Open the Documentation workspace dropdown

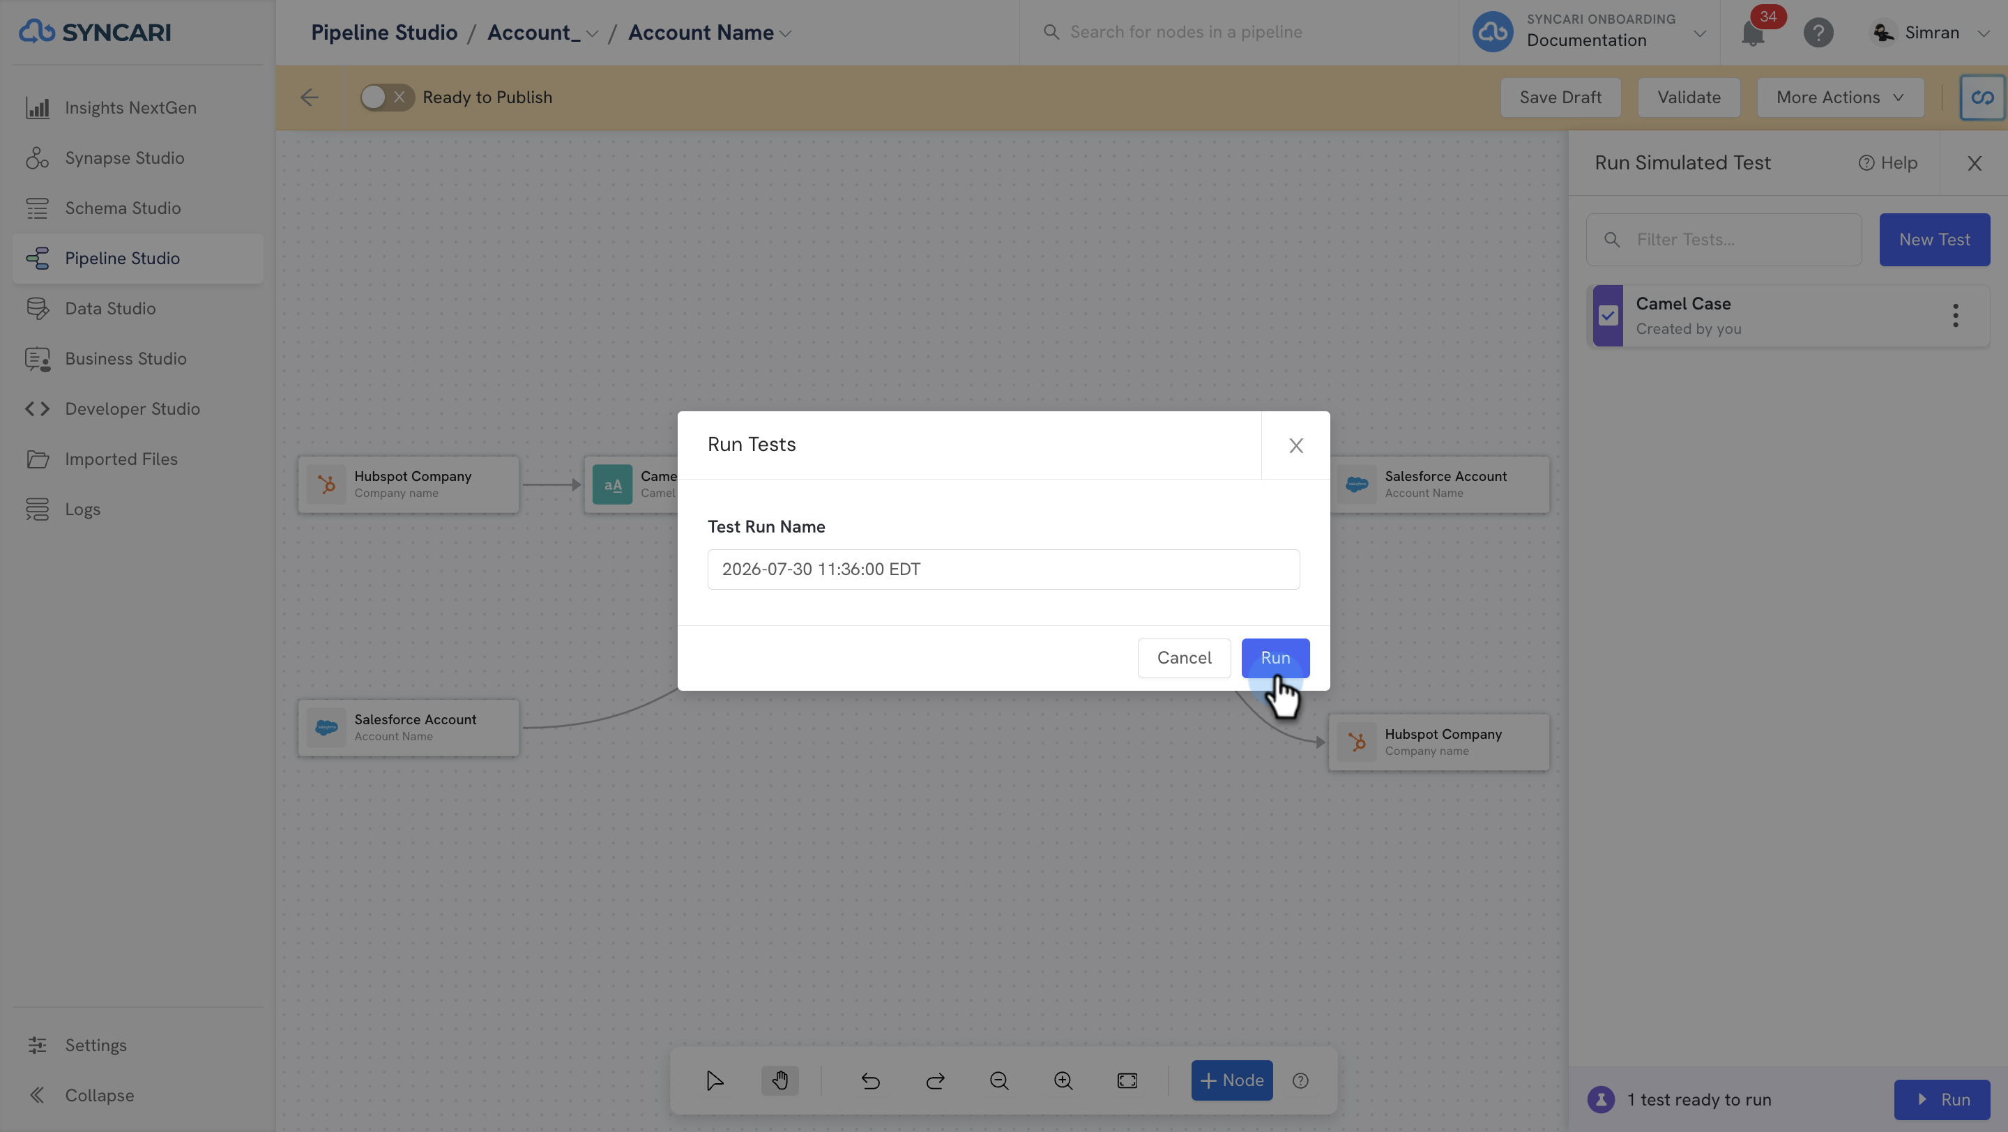pyautogui.click(x=1590, y=32)
